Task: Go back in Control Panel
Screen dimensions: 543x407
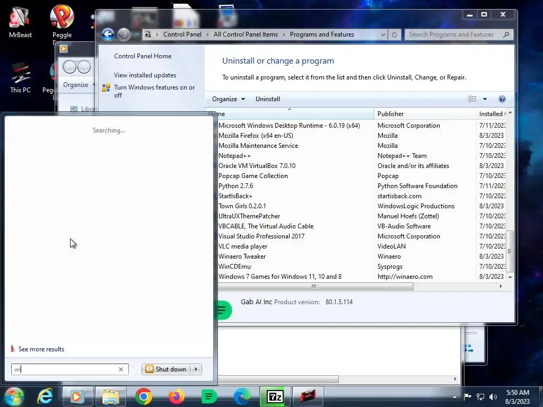Action: tap(108, 34)
